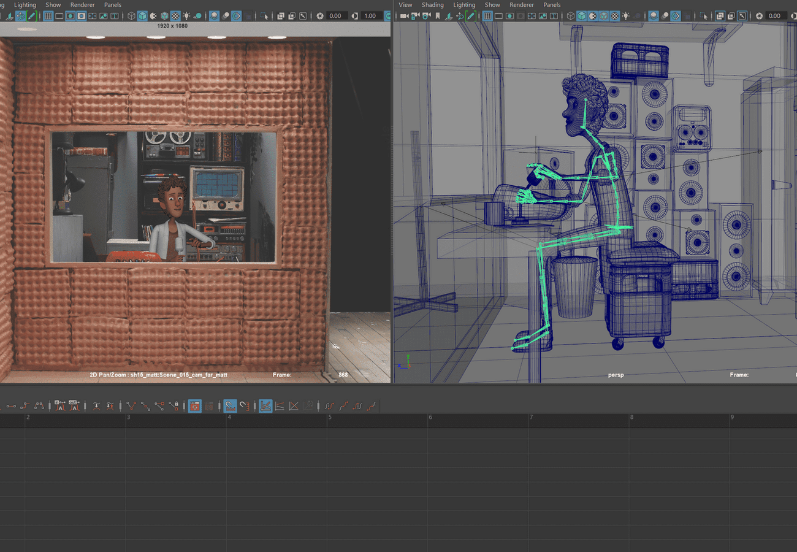Click the select camera icon in right viewport
This screenshot has height=552, width=797.
tap(404, 16)
